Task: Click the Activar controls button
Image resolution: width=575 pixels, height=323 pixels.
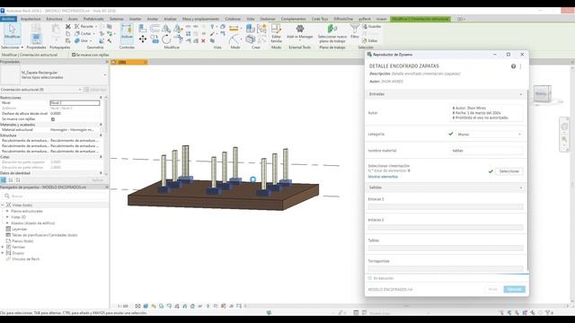Action: pos(127,32)
